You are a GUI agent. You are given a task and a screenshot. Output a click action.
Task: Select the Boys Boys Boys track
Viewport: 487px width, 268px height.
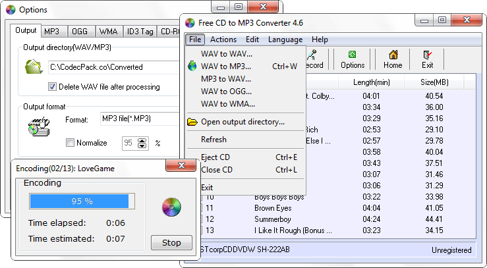(279, 197)
